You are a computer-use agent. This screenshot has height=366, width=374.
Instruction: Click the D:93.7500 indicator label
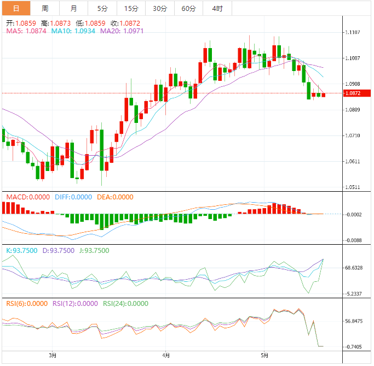click(59, 251)
